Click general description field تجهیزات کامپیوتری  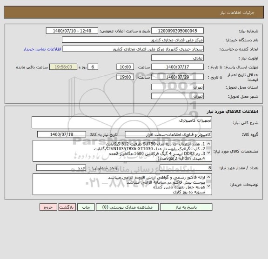[122, 122]
